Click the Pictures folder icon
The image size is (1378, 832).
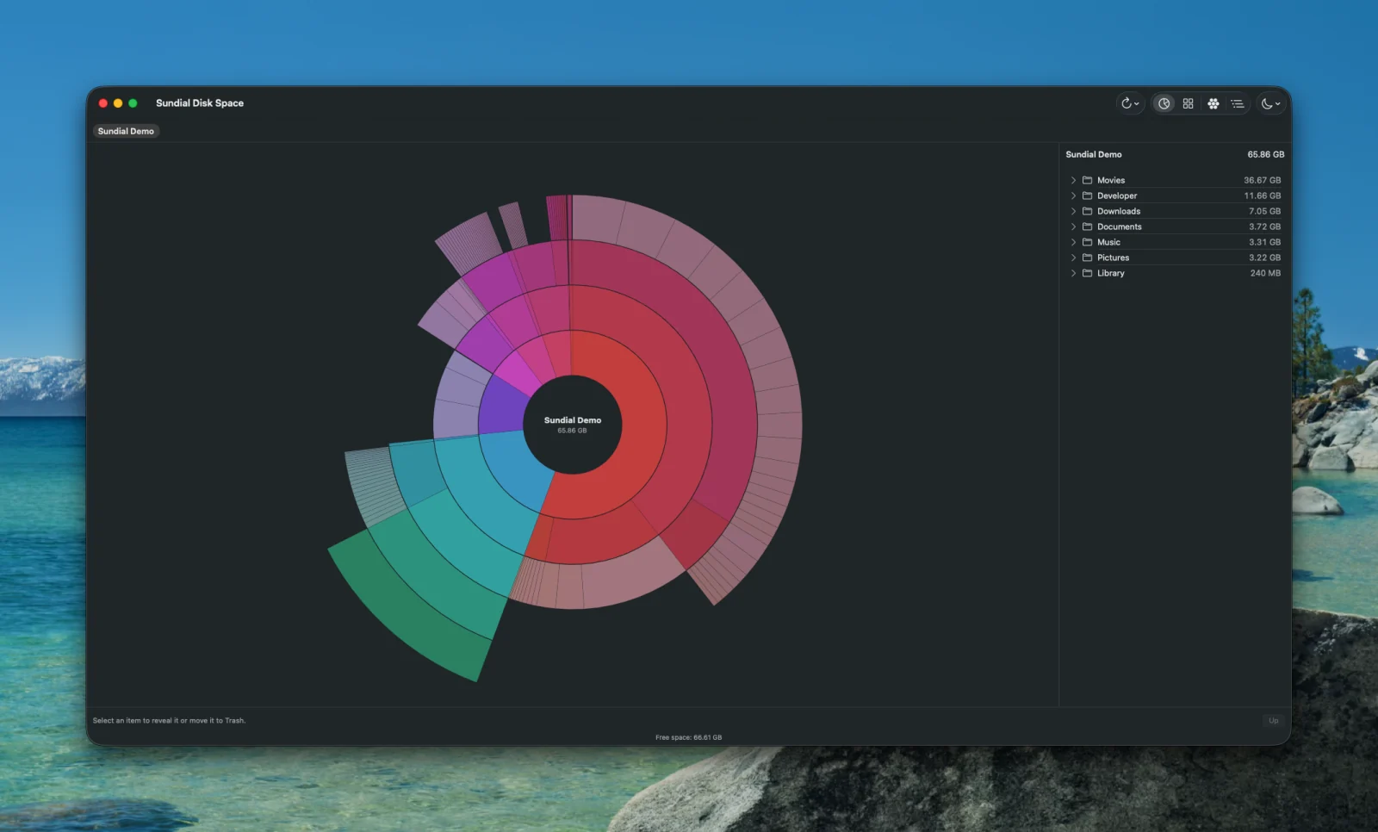point(1087,258)
